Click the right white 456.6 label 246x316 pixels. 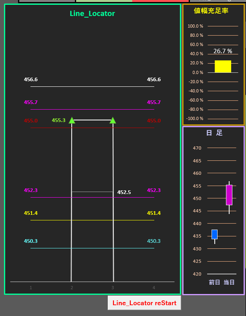tap(154, 80)
